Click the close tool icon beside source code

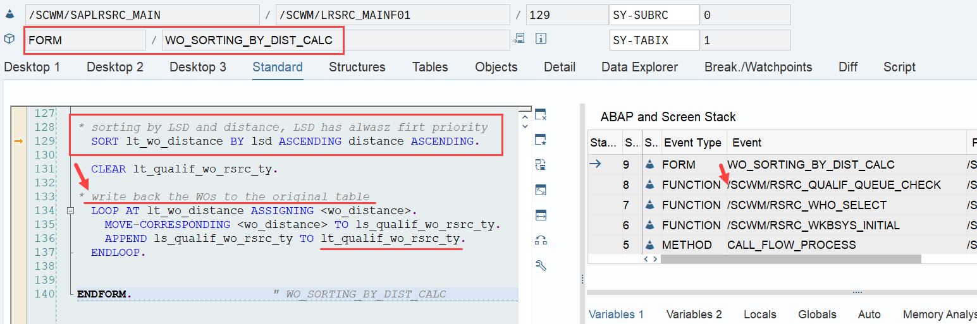tap(541, 115)
